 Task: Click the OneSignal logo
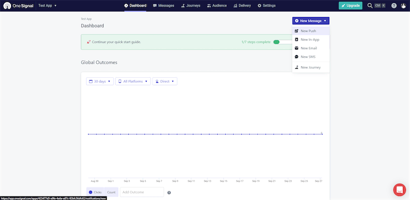click(x=19, y=6)
